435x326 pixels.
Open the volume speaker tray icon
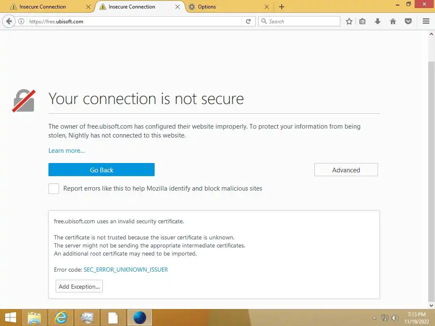pos(395,318)
